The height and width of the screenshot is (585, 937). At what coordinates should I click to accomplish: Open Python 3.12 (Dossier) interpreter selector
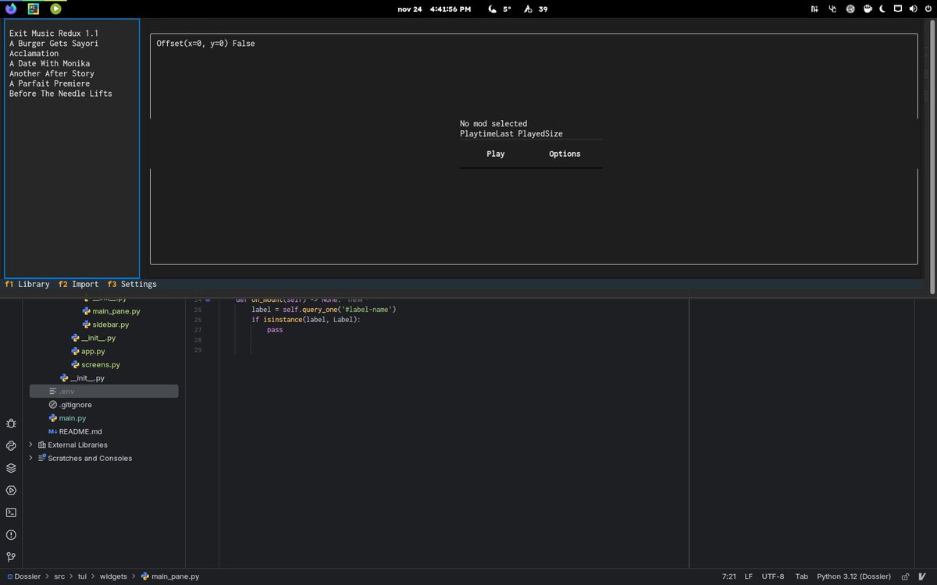coord(853,576)
